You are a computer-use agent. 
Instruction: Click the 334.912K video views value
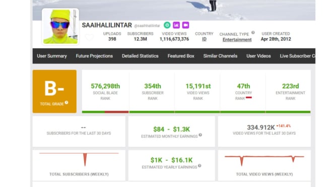pos(261,128)
